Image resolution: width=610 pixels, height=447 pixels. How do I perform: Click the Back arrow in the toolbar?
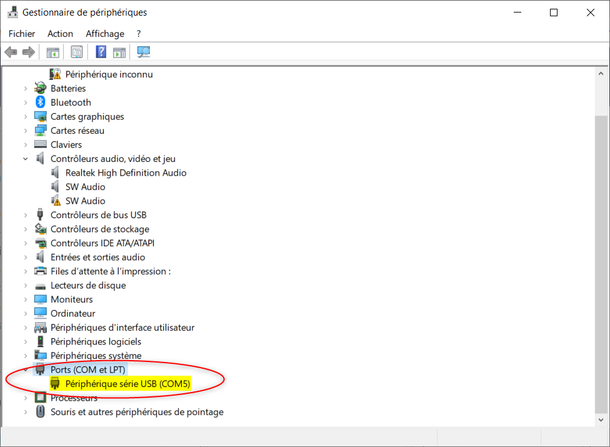[x=11, y=53]
